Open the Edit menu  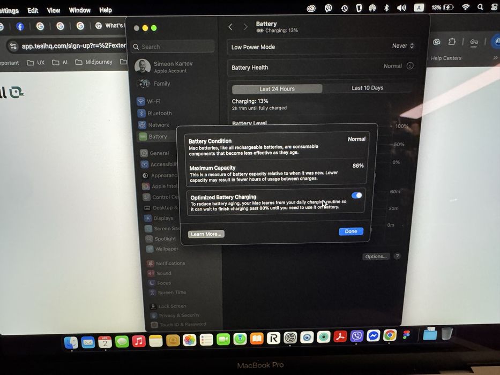pyautogui.click(x=33, y=11)
